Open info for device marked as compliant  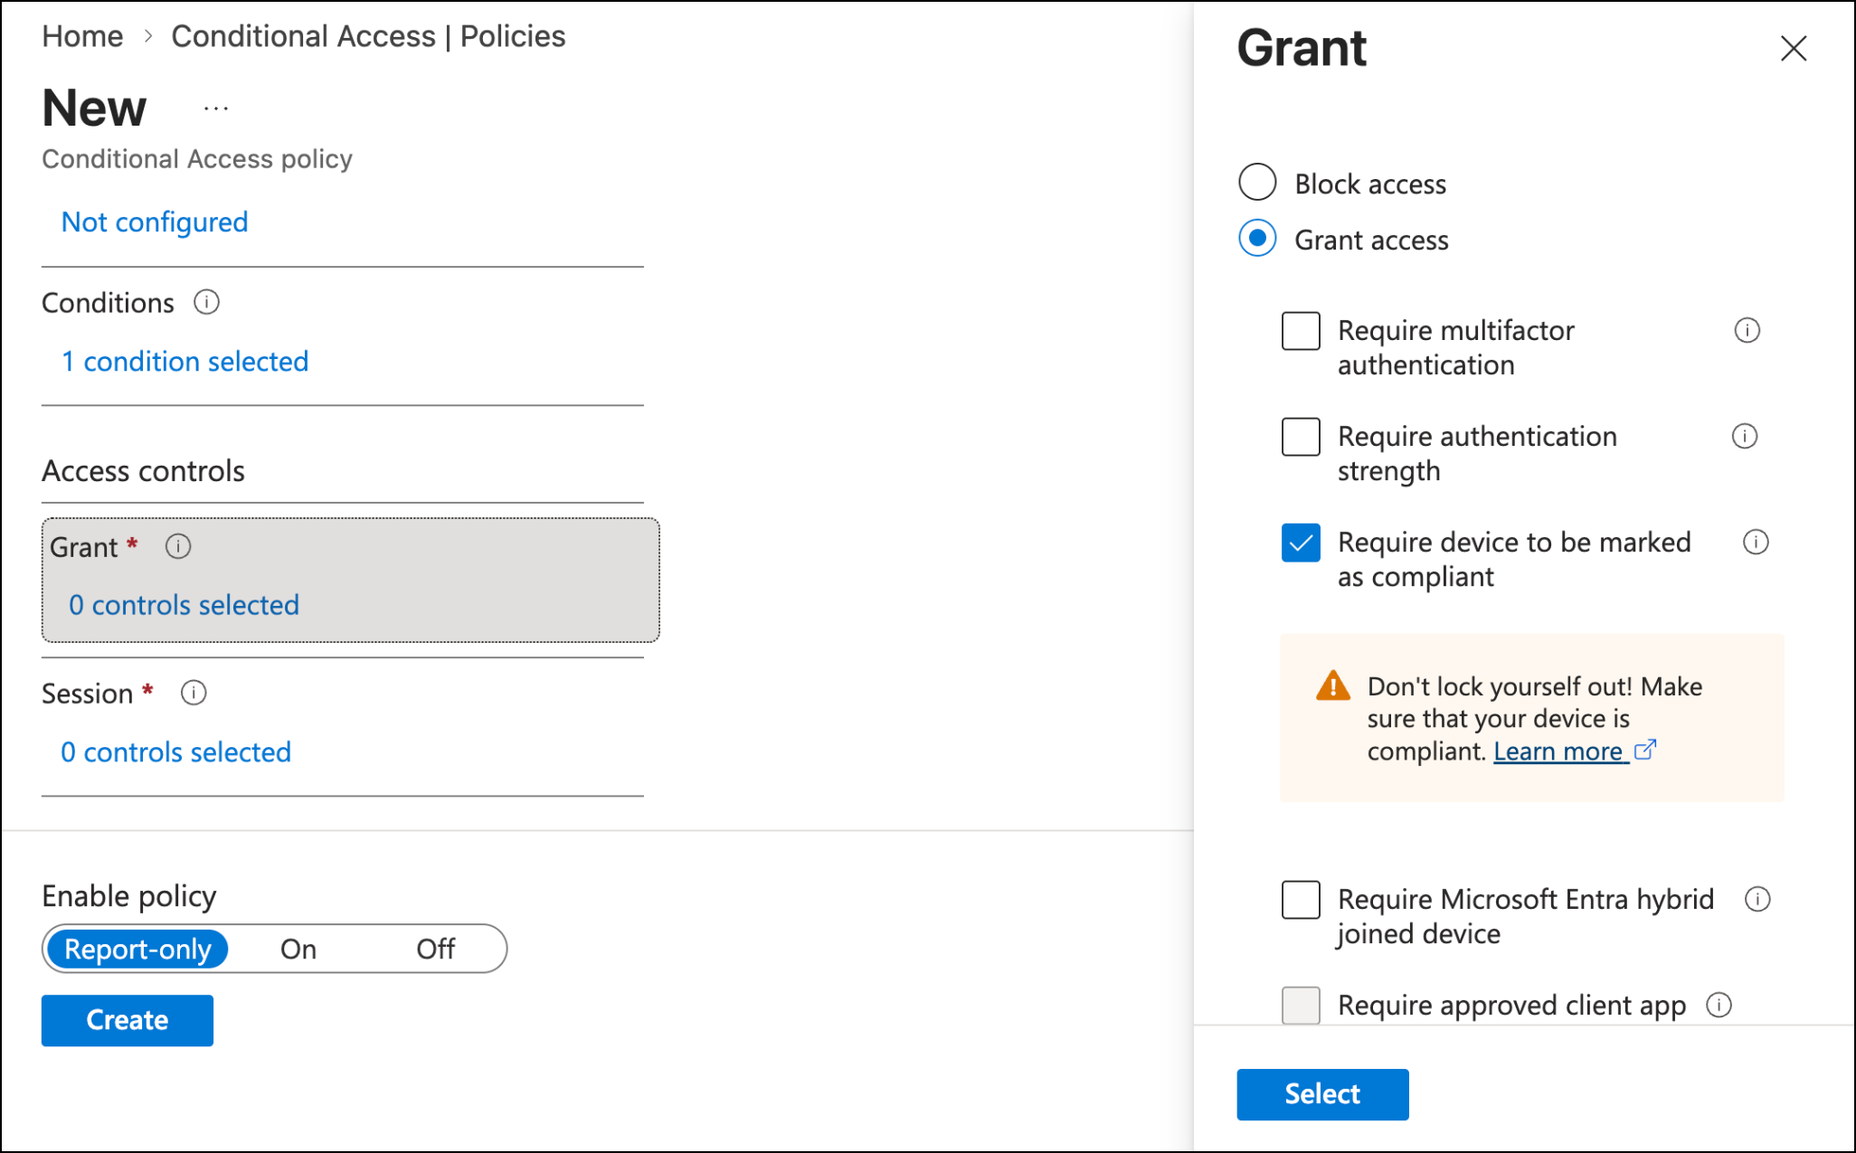(1756, 542)
